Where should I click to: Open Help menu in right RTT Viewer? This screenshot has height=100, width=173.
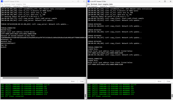tap(111, 4)
